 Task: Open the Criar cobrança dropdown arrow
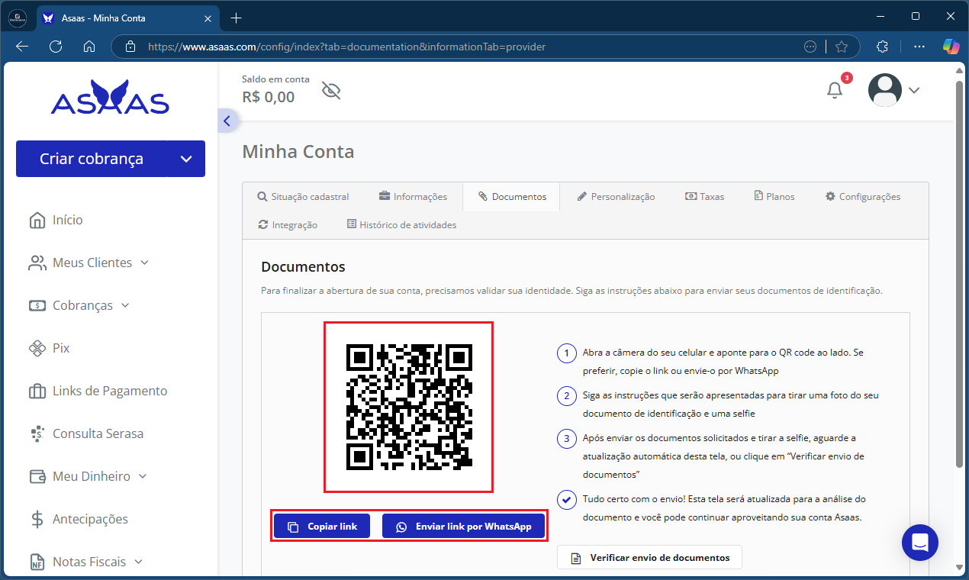coord(186,159)
